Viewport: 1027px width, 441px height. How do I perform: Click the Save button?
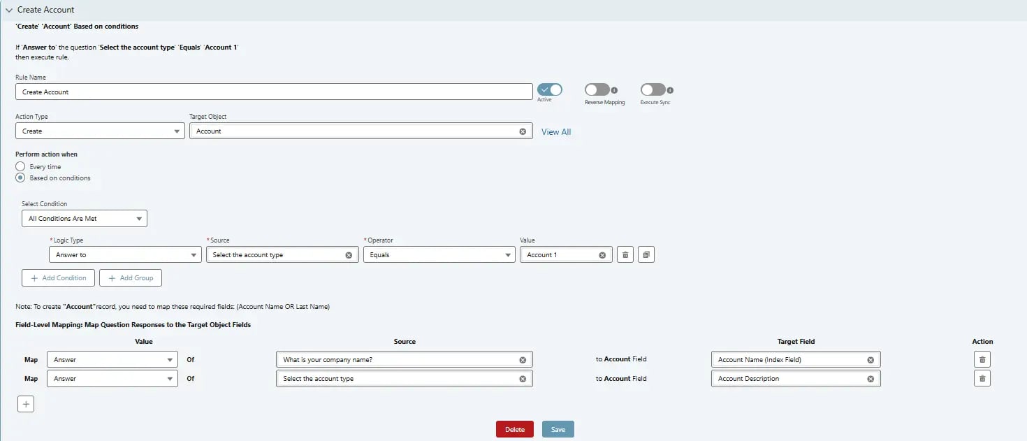558,429
